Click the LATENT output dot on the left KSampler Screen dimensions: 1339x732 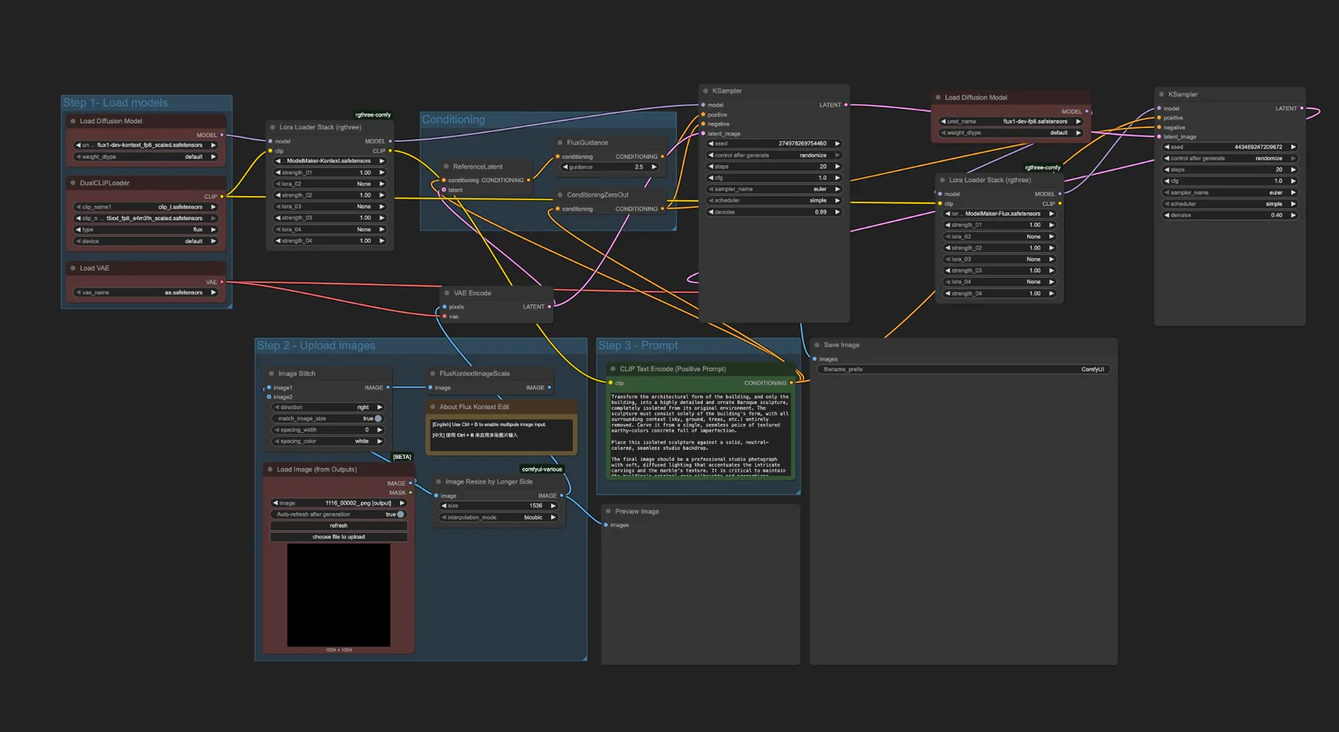845,105
